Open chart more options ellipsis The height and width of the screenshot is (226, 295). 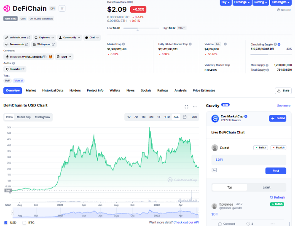click(x=195, y=107)
